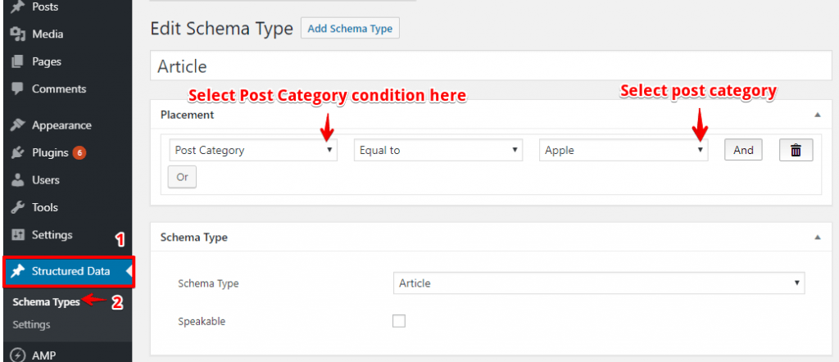Delete the placement condition with trash icon
Viewport: 839px width, 362px height.
796,150
